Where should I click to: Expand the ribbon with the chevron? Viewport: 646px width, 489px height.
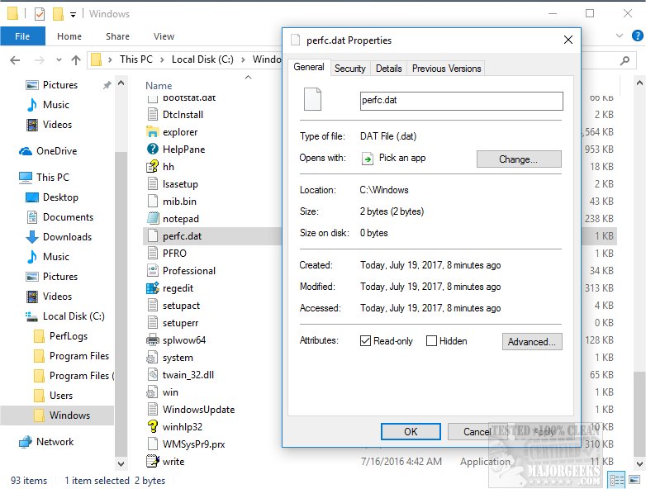tap(620, 36)
